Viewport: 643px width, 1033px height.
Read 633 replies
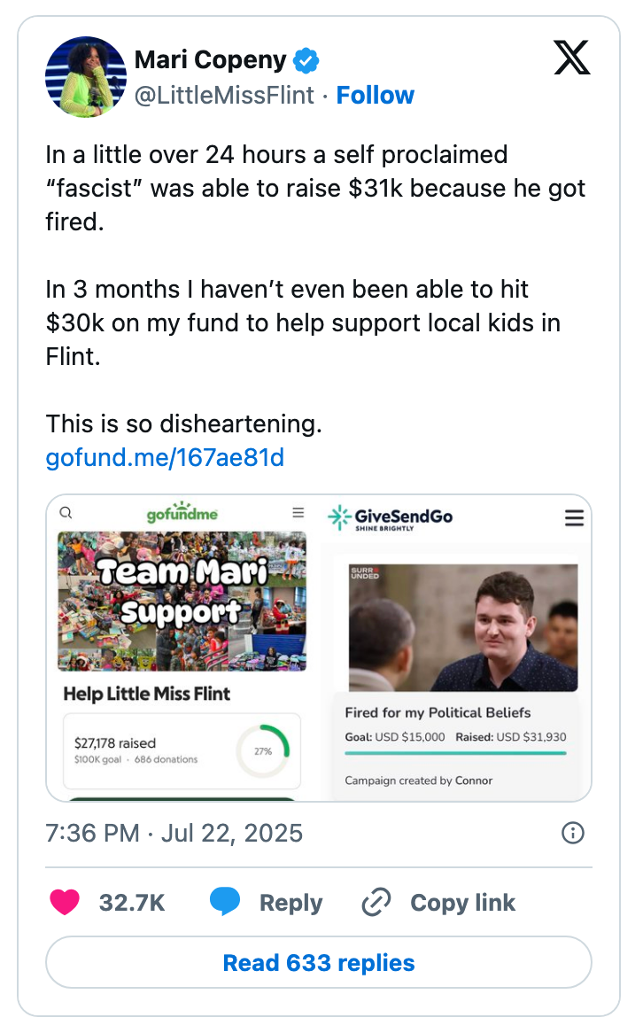coord(319,962)
